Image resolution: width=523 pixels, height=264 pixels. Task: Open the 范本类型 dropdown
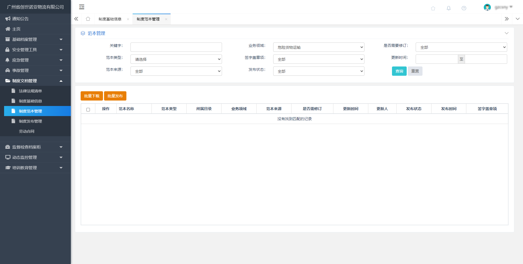point(176,59)
